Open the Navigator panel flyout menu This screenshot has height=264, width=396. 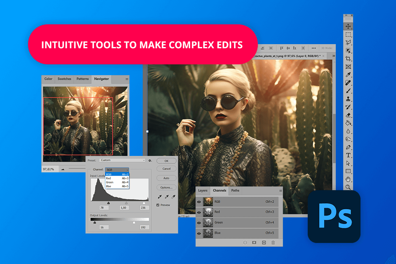tap(127, 79)
